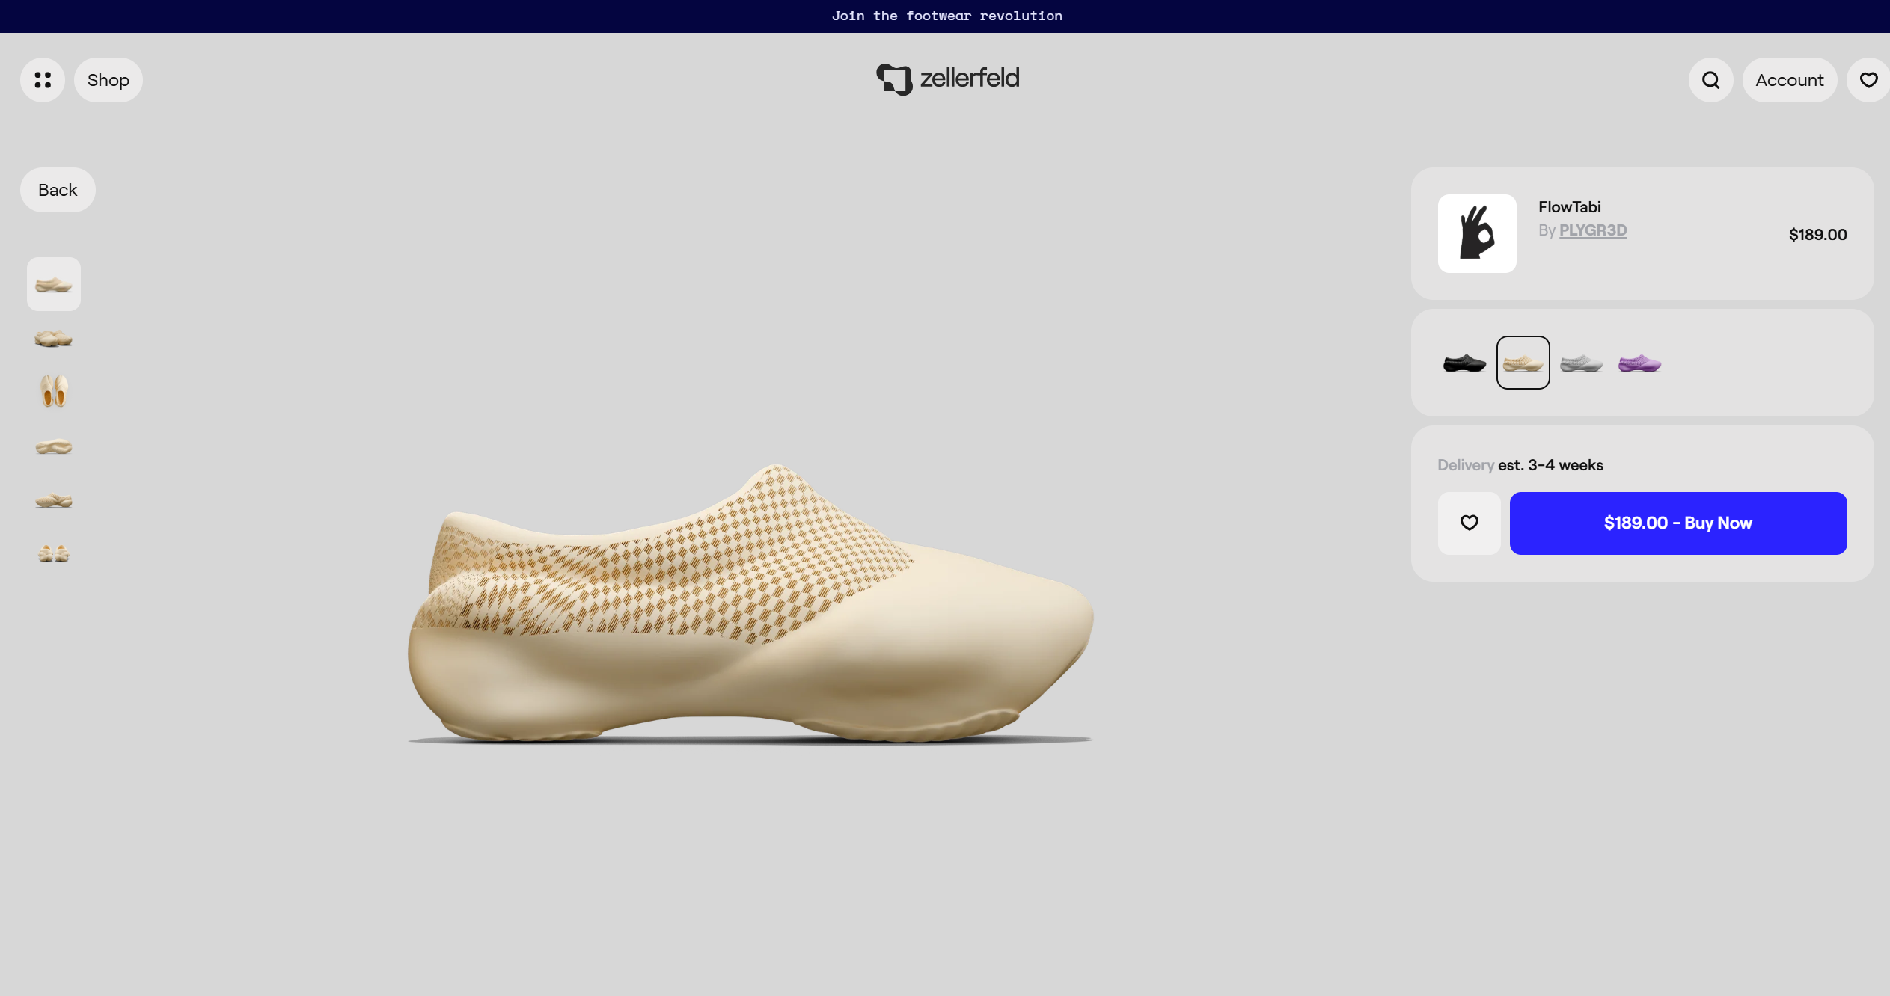Switch to the black shoe variant thumbnail

point(1464,363)
